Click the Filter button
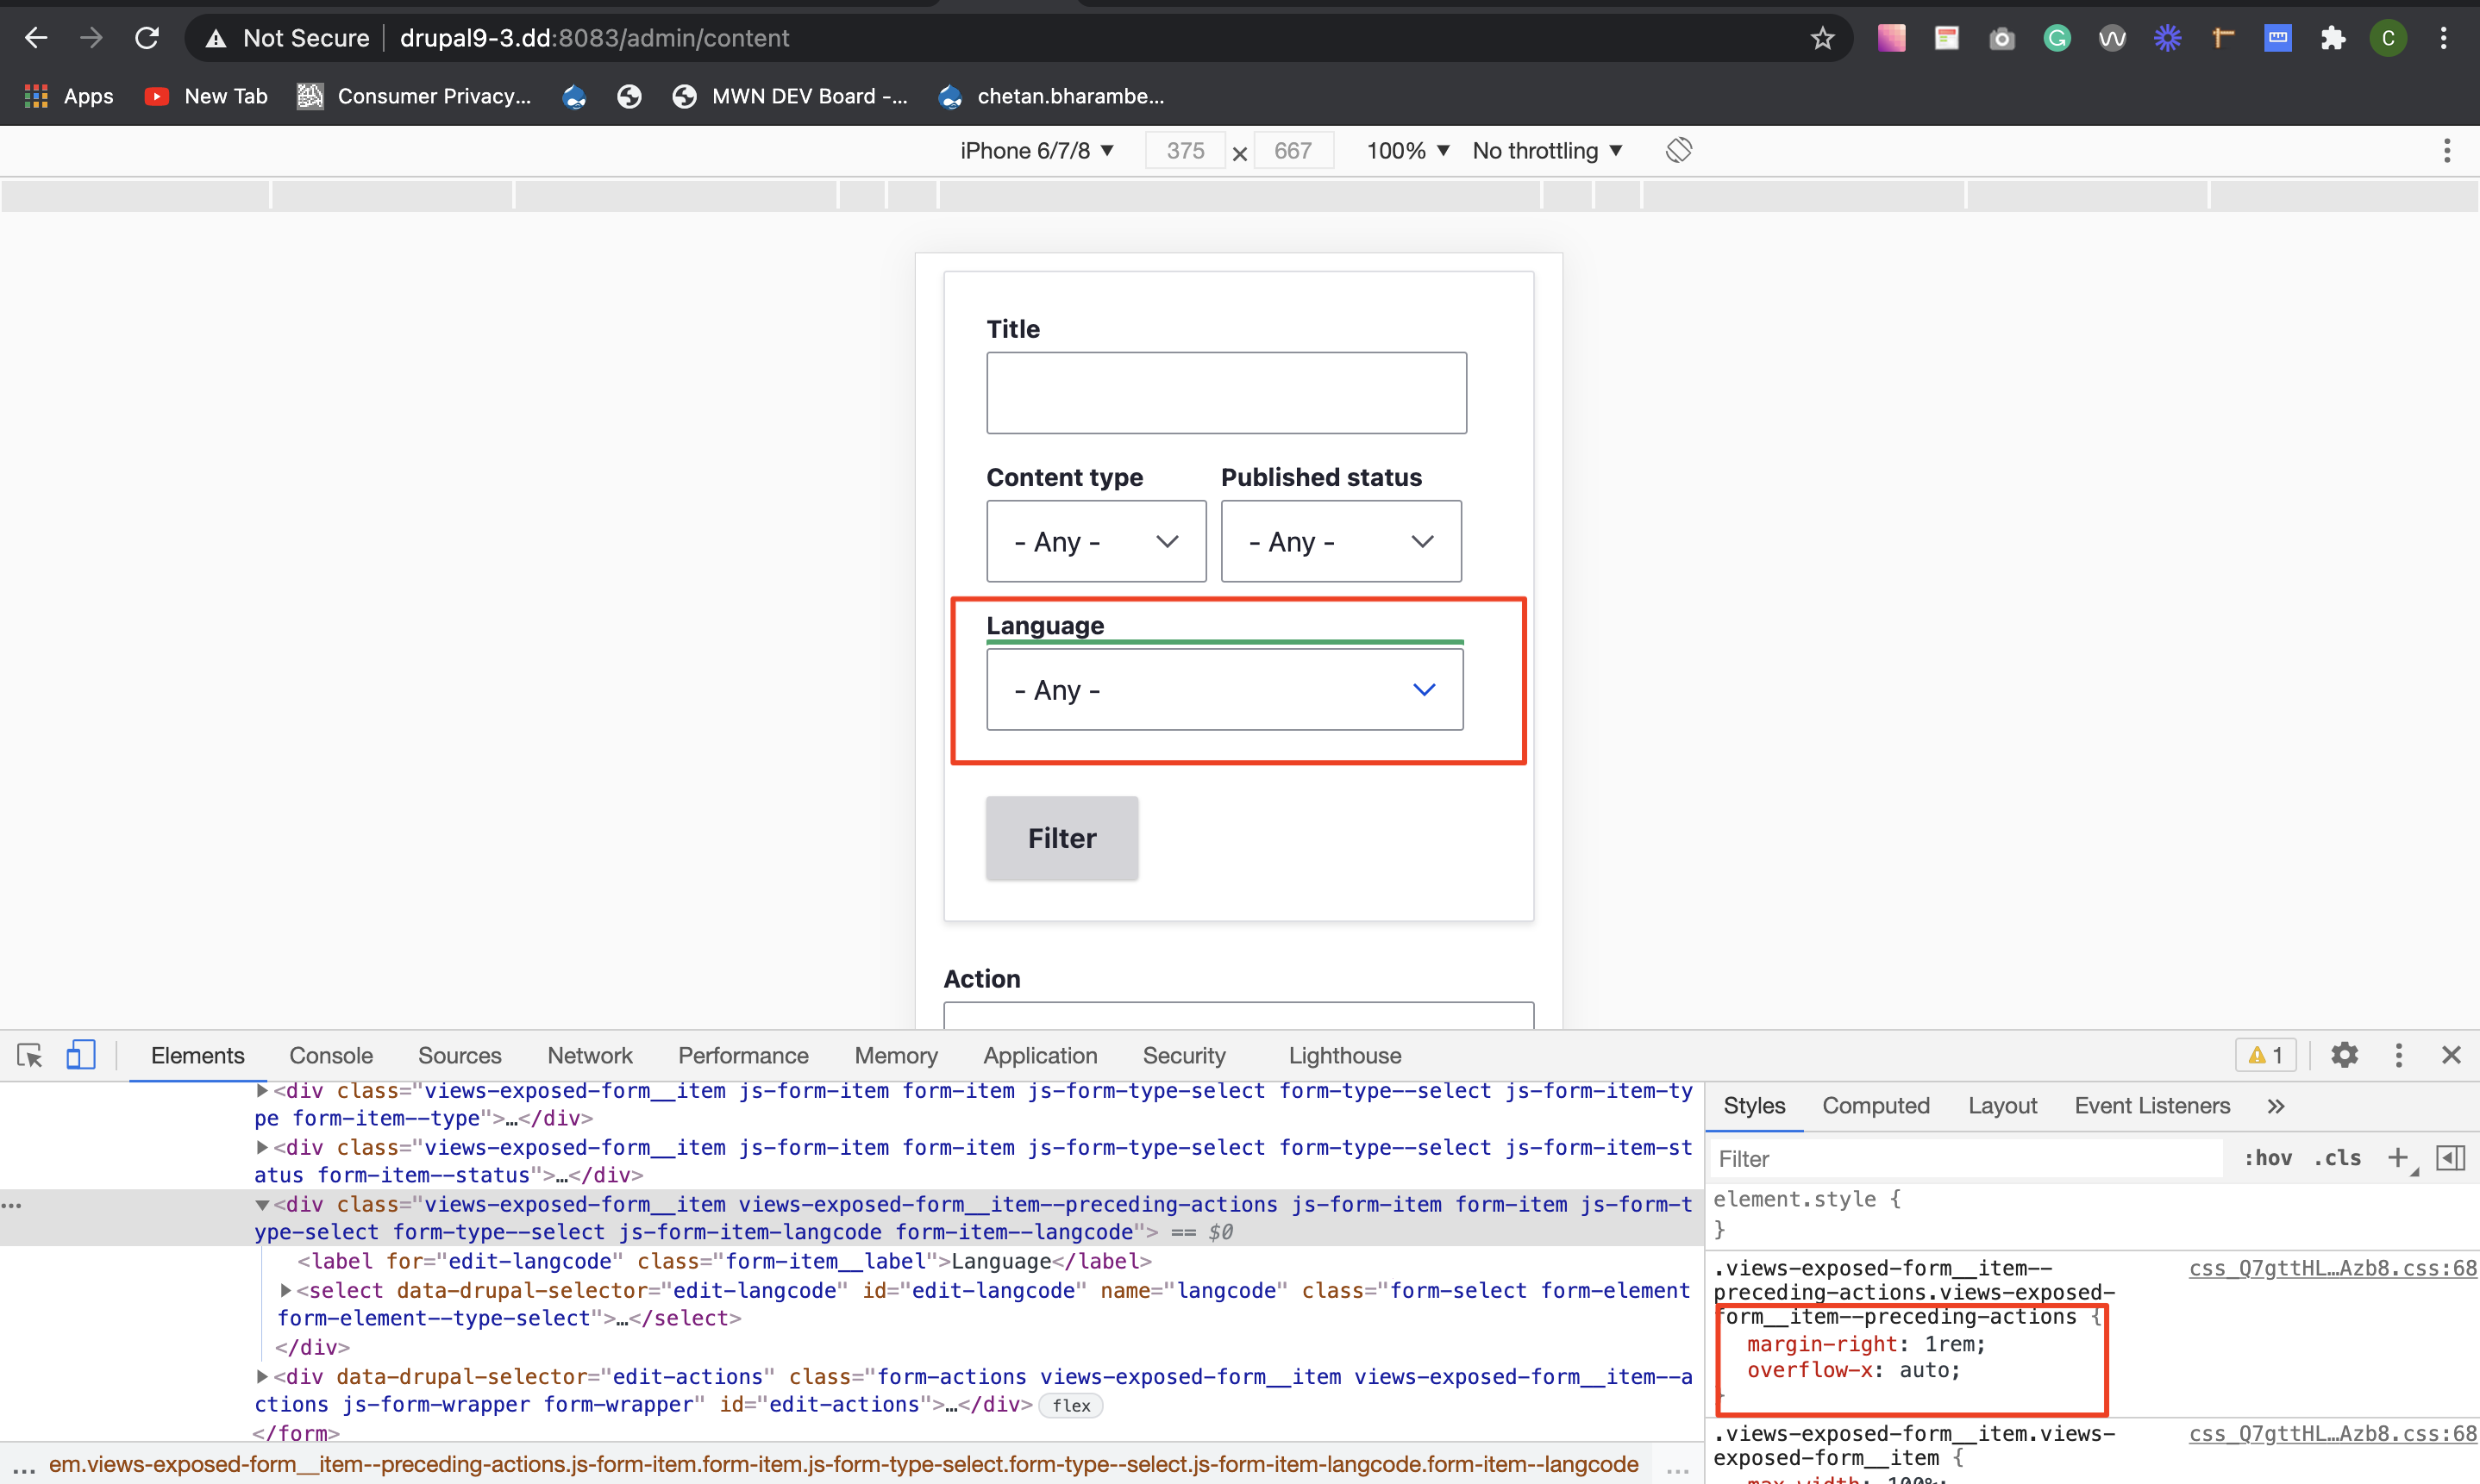 (1062, 838)
